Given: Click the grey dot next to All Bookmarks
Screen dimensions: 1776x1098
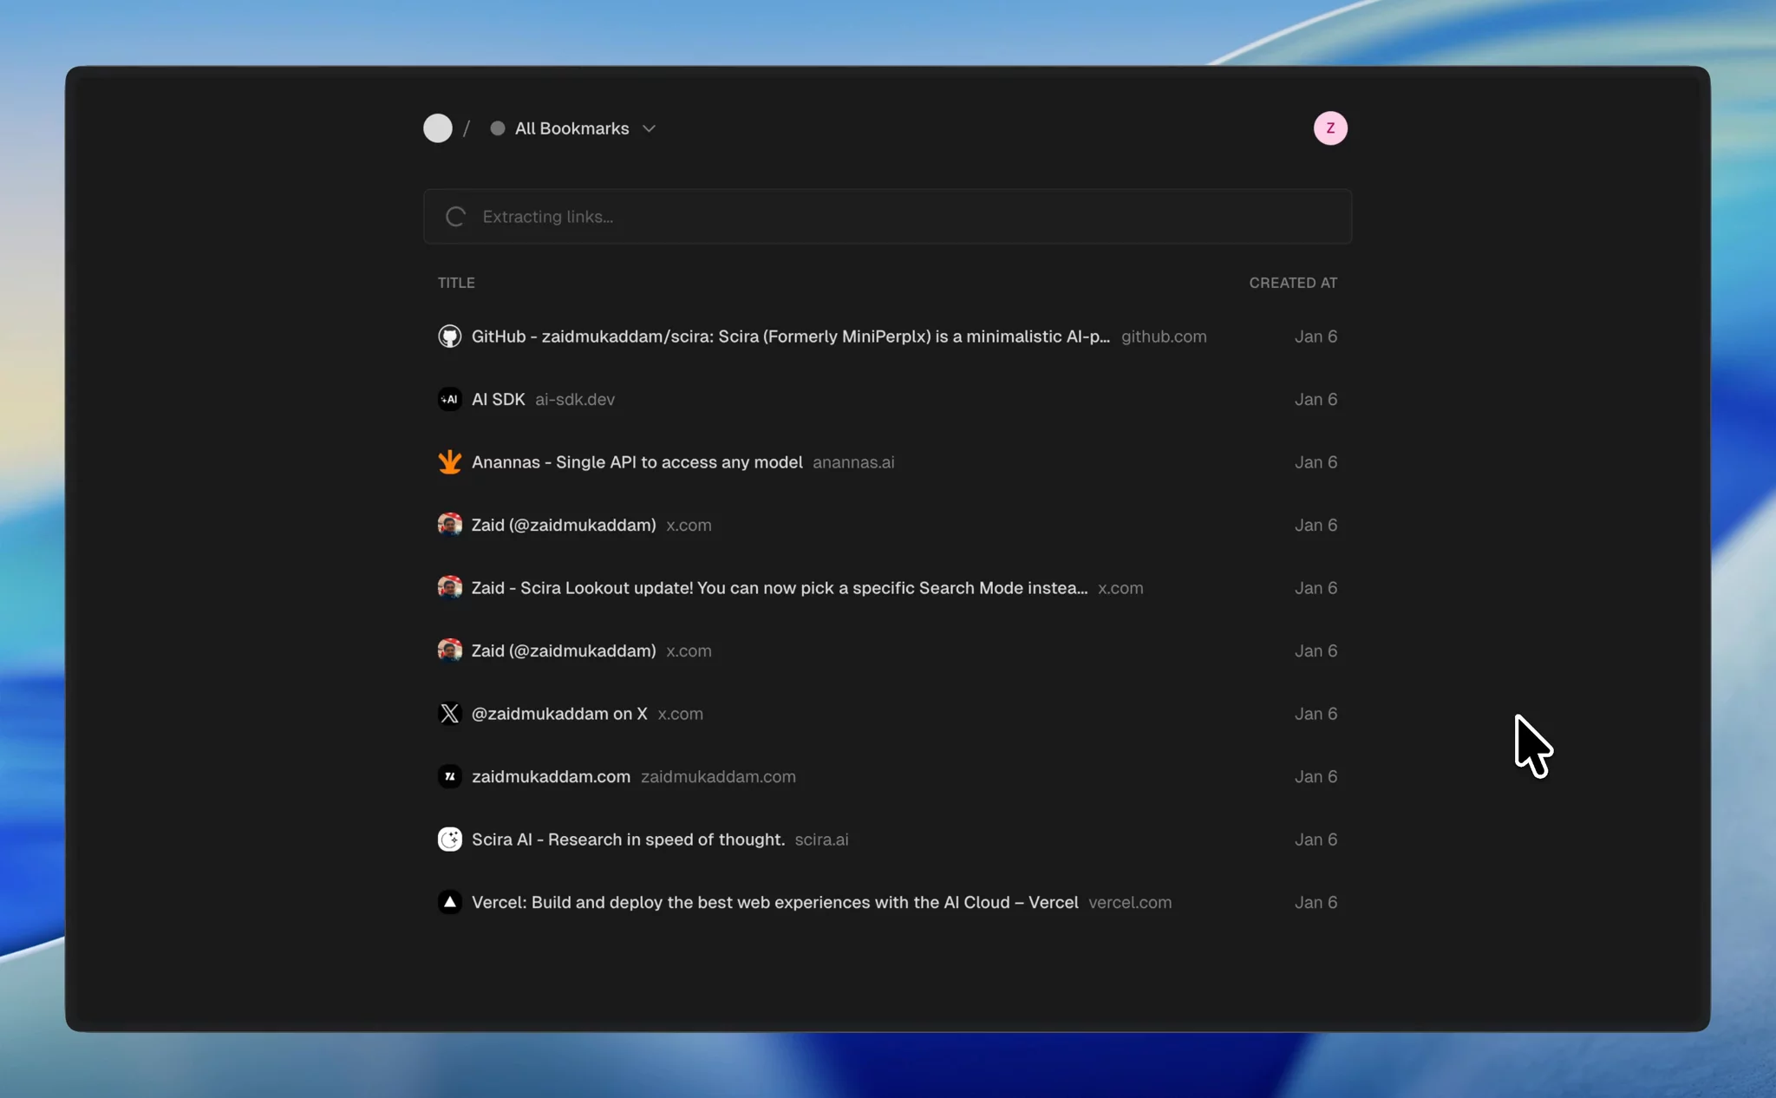Looking at the screenshot, I should (498, 128).
